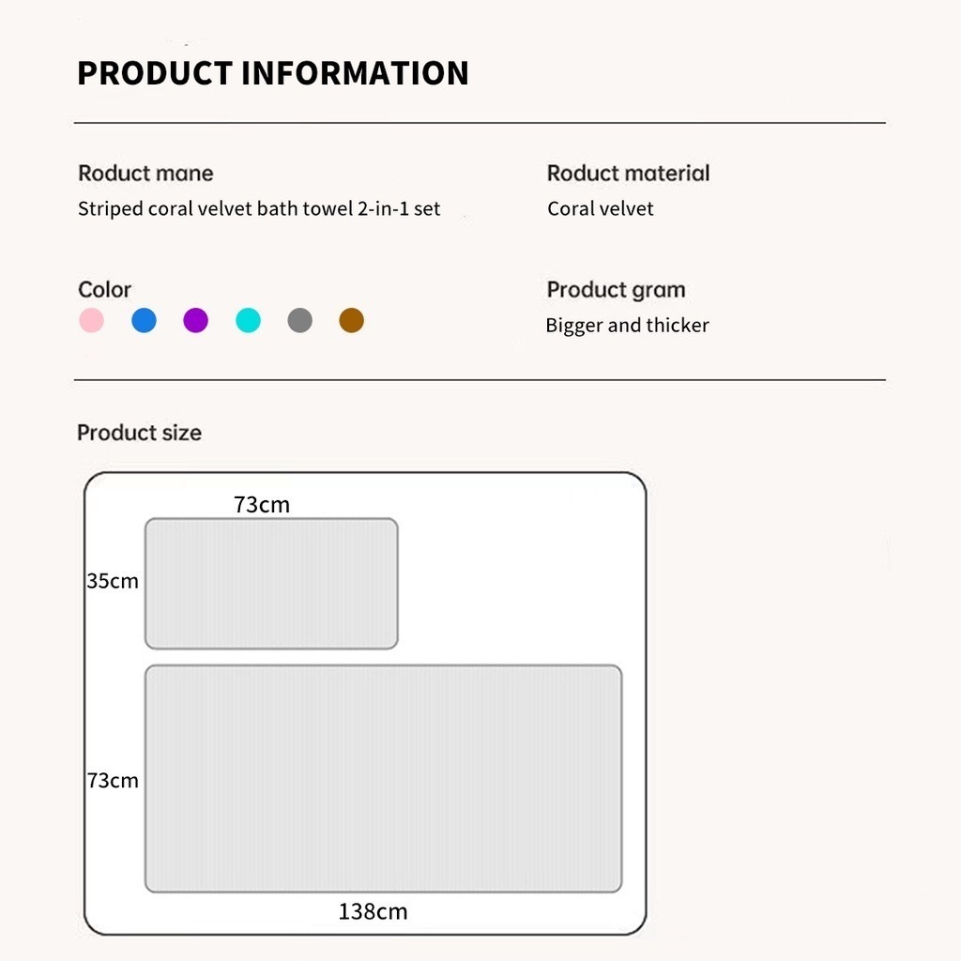Click the large bath towel diagram
The height and width of the screenshot is (961, 961).
(383, 778)
